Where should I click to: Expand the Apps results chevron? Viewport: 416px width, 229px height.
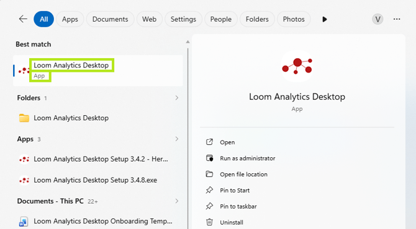tap(177, 139)
